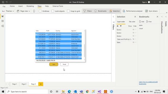Open Cortana circle icon on taskbar
This screenshot has width=168, height=94.
tap(51, 92)
